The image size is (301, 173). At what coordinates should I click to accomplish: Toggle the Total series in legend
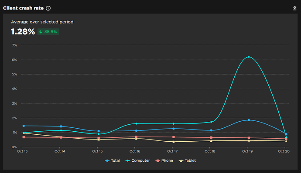113,160
